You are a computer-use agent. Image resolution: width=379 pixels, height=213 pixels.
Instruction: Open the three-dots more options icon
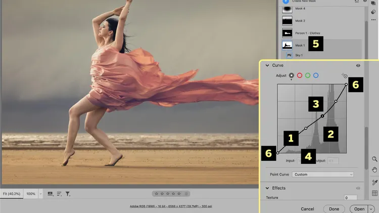point(373,20)
